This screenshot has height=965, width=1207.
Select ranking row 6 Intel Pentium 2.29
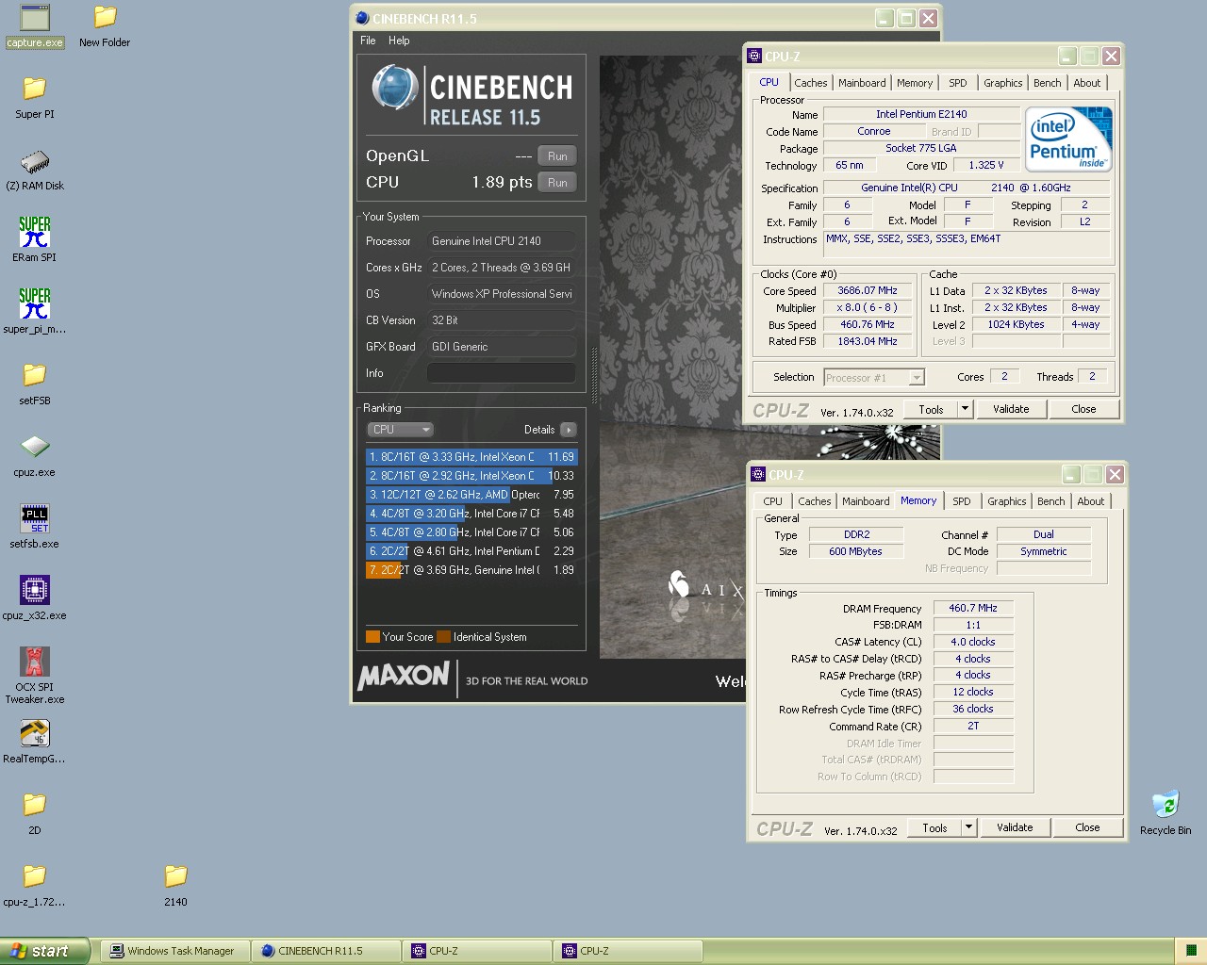click(x=471, y=551)
